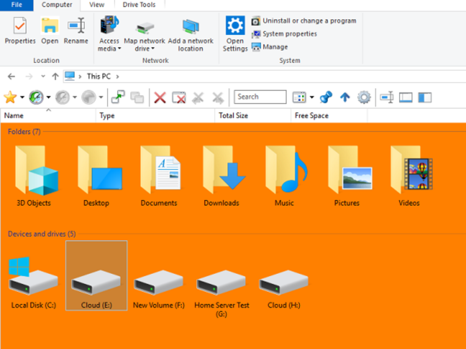The image size is (466, 349).
Task: Click the Add a network location icon
Action: click(190, 27)
